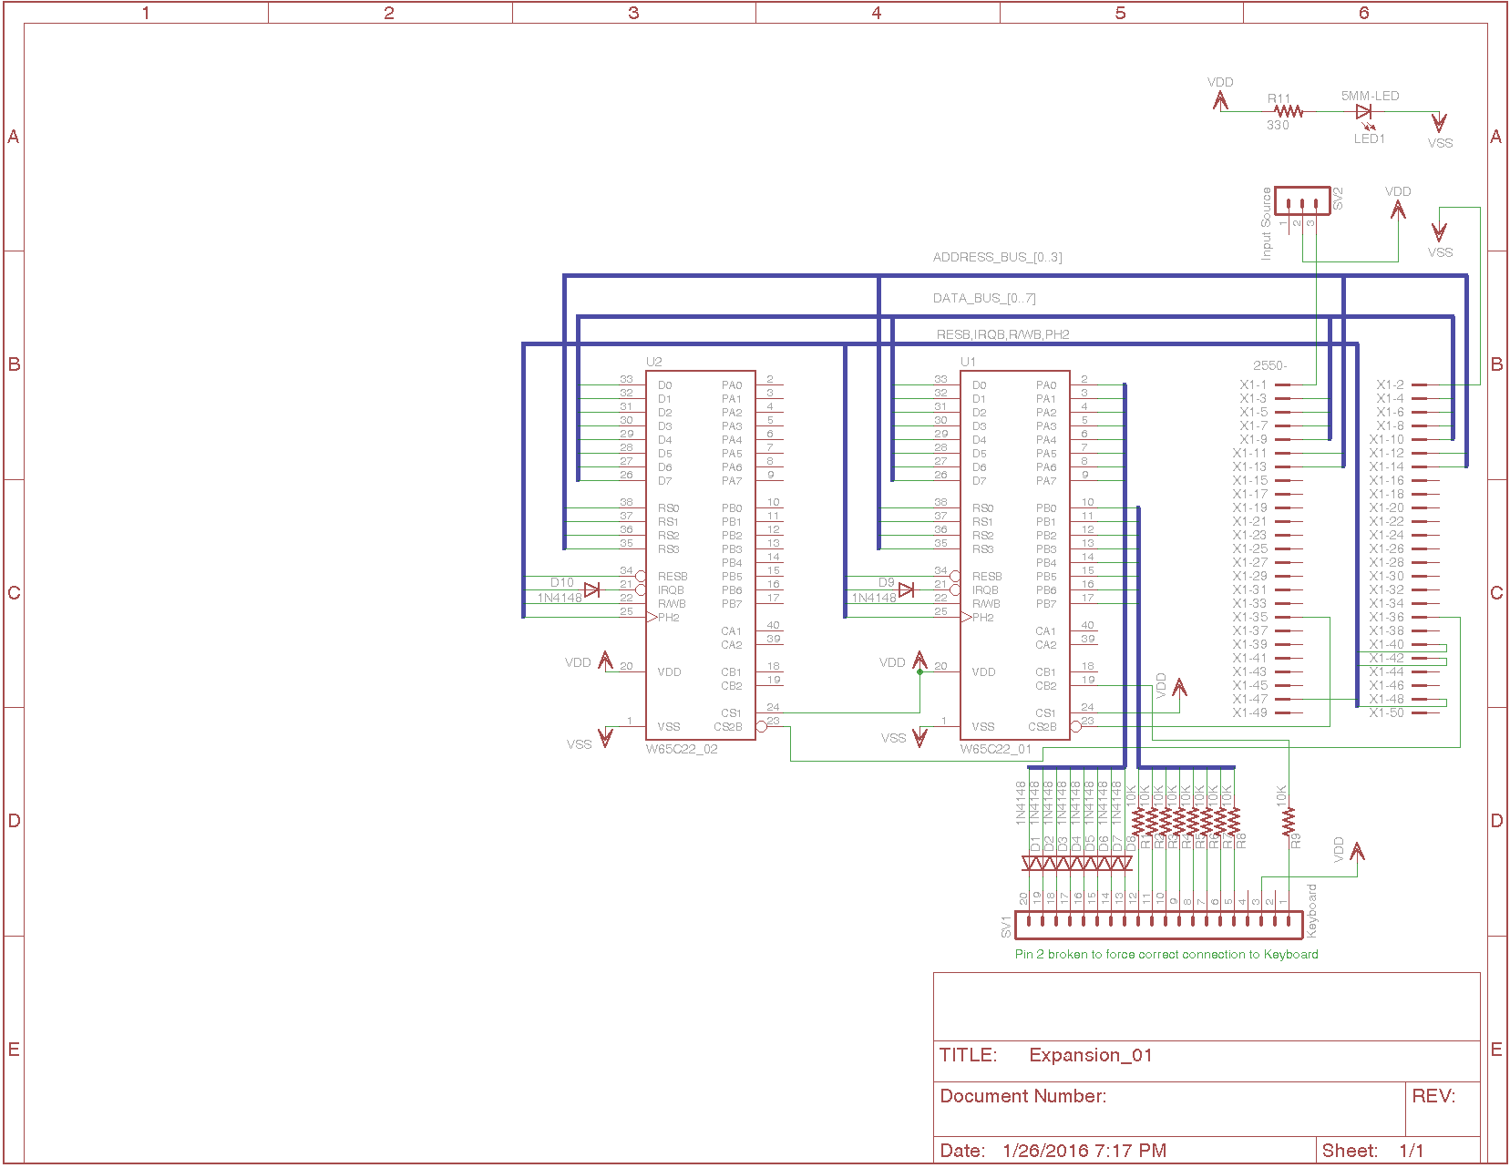This screenshot has height=1168, width=1510.
Task: Select the R11 330 ohm resistor
Action: 1289,111
